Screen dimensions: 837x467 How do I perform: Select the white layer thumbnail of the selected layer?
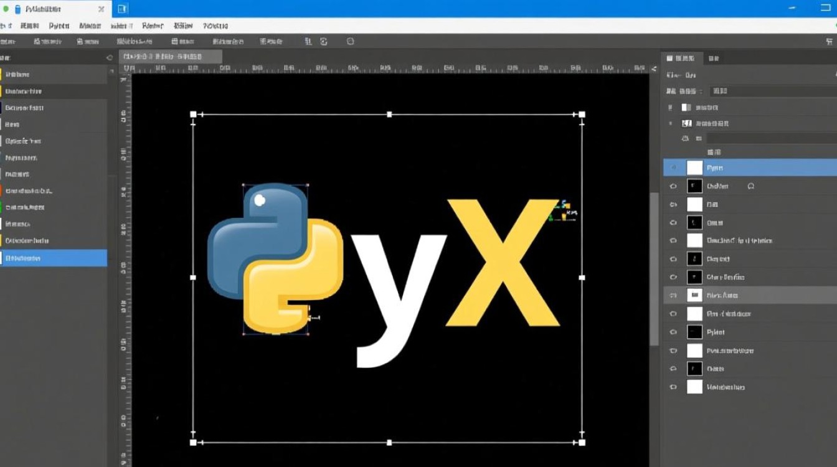(694, 167)
